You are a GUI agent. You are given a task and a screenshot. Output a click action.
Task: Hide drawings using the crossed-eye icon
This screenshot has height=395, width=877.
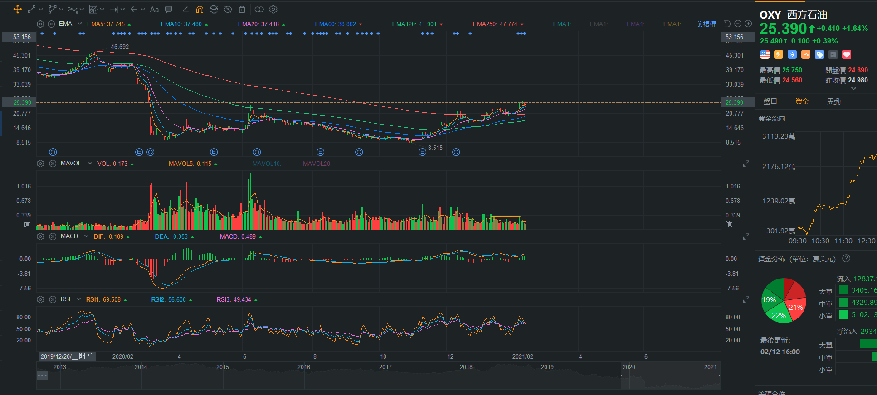pos(228,10)
